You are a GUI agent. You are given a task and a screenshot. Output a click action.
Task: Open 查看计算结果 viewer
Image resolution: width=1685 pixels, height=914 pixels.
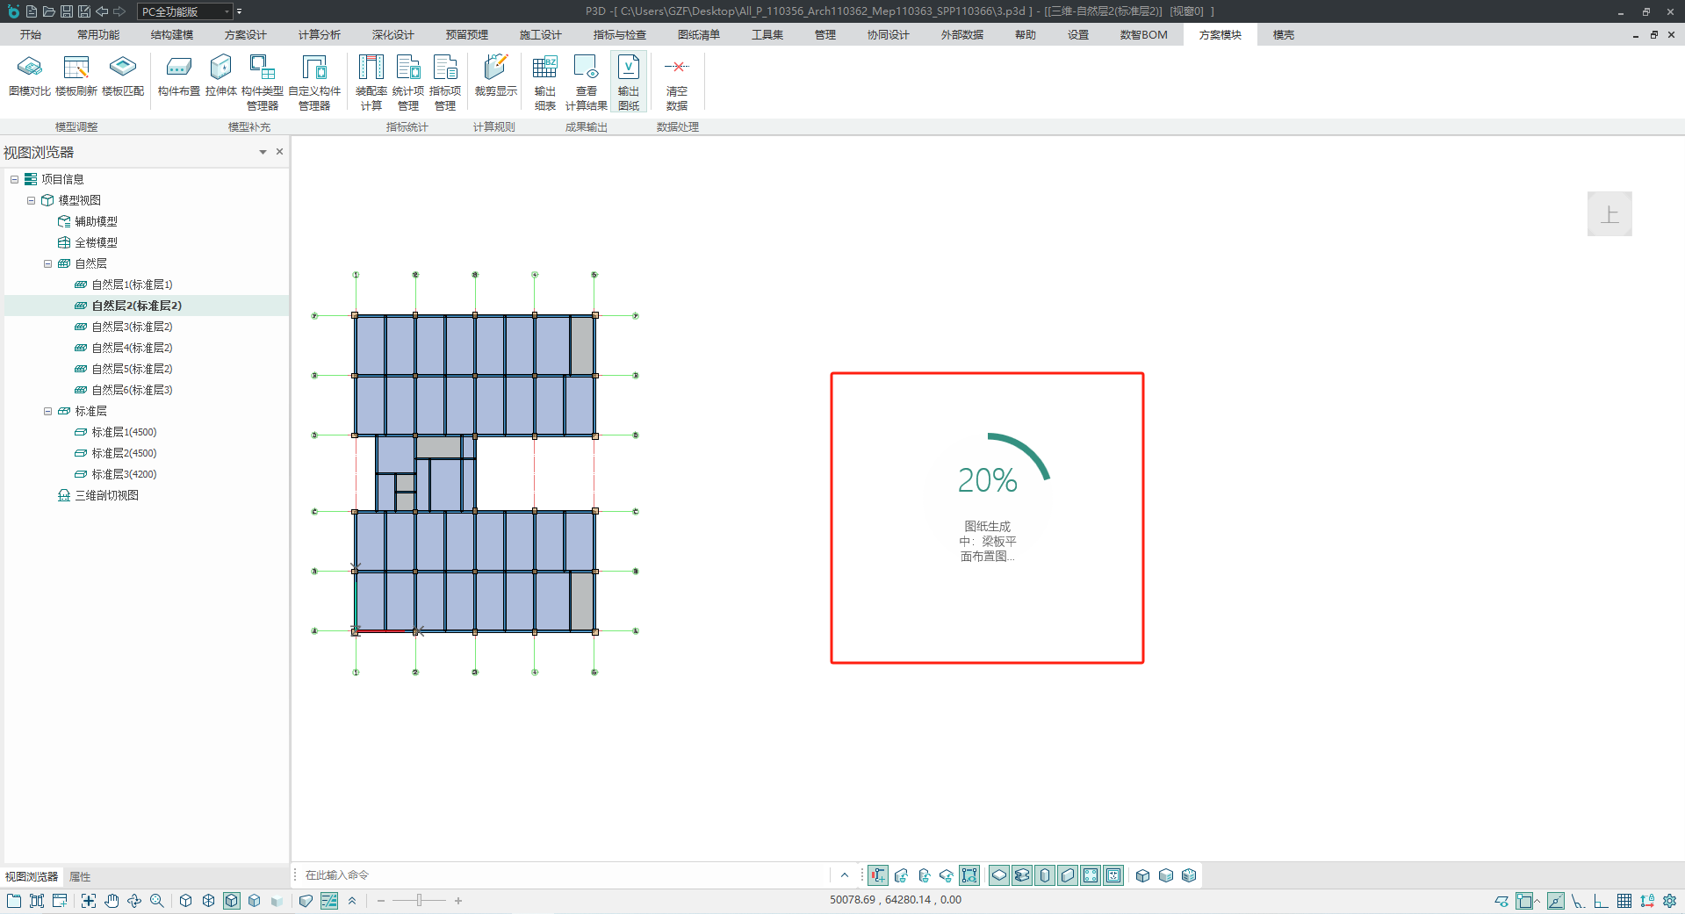(x=586, y=81)
